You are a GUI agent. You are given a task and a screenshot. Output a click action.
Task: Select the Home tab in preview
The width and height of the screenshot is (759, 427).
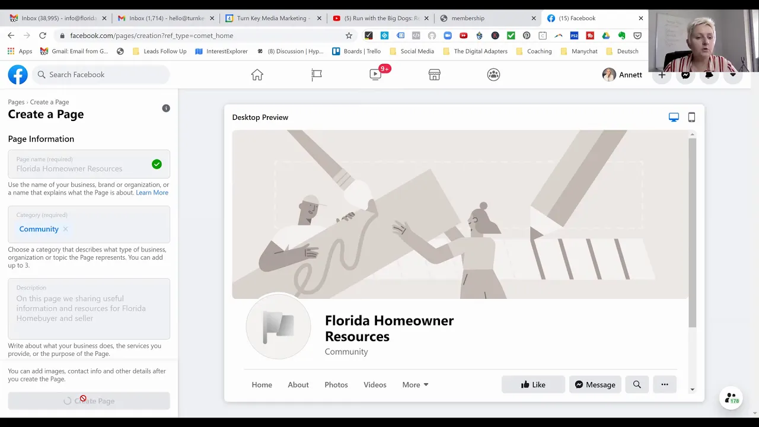pyautogui.click(x=262, y=384)
